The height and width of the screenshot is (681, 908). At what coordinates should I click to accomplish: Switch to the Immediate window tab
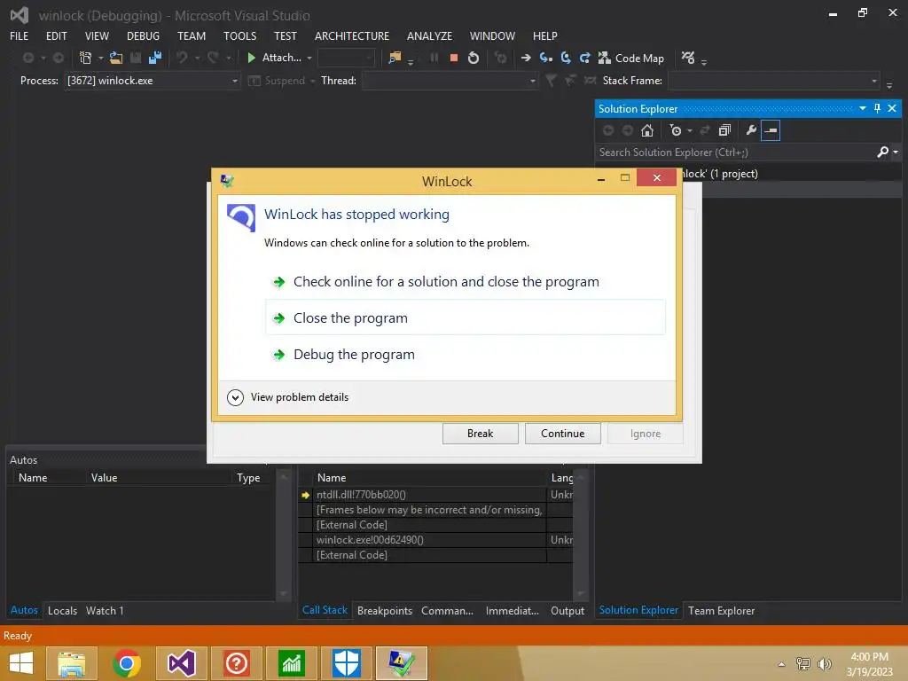[512, 610]
